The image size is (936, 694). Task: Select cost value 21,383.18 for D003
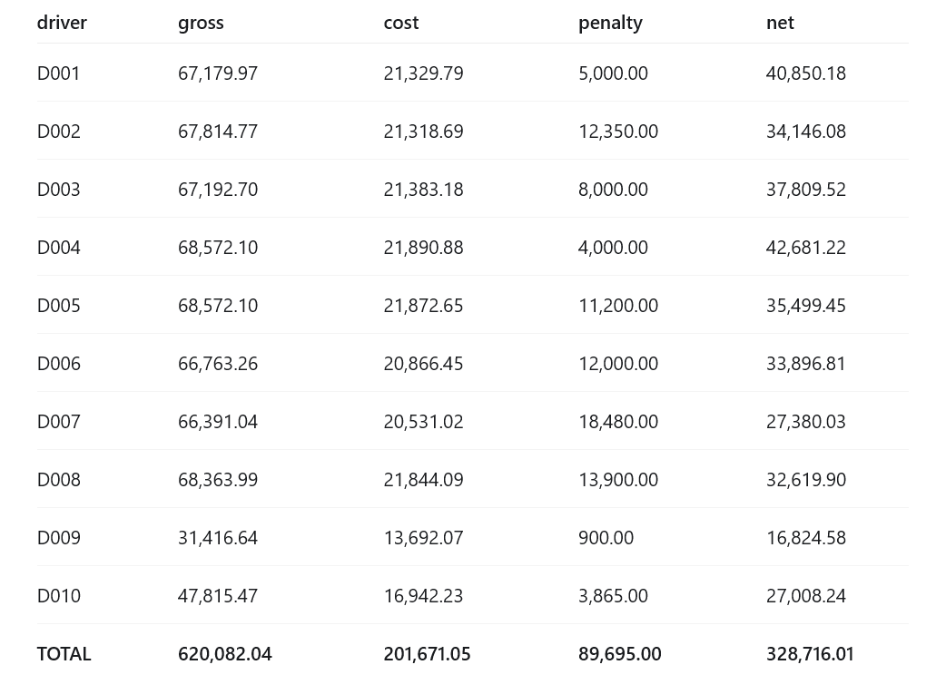click(423, 190)
